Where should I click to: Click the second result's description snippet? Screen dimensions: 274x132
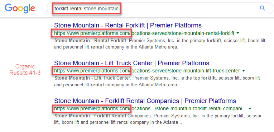coord(157,81)
